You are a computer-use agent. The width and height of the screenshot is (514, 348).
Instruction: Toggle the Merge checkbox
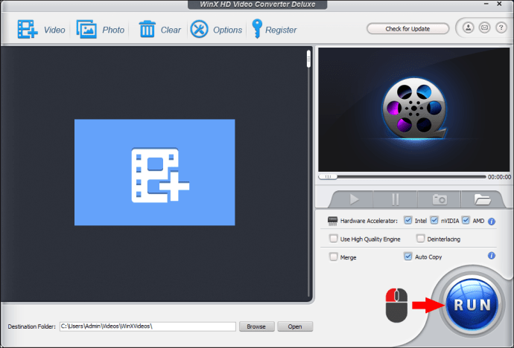[334, 257]
